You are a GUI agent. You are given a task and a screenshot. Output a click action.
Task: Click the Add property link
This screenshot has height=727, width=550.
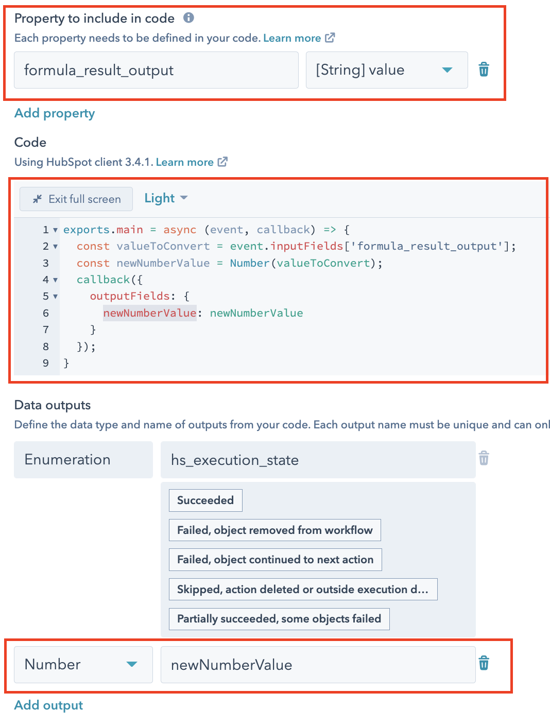(54, 113)
